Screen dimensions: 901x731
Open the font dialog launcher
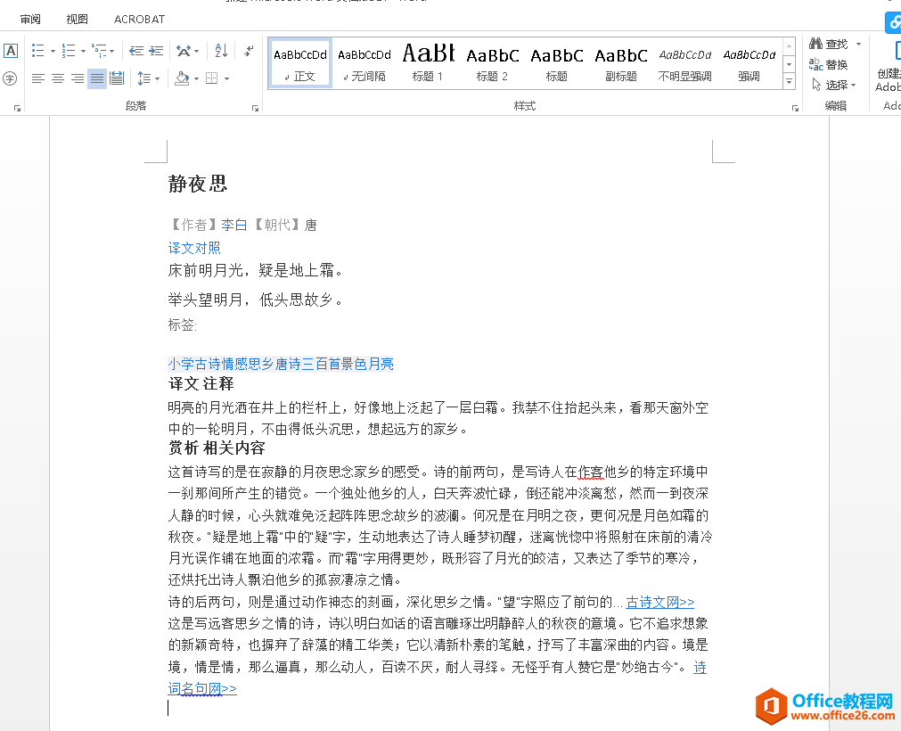tap(17, 108)
